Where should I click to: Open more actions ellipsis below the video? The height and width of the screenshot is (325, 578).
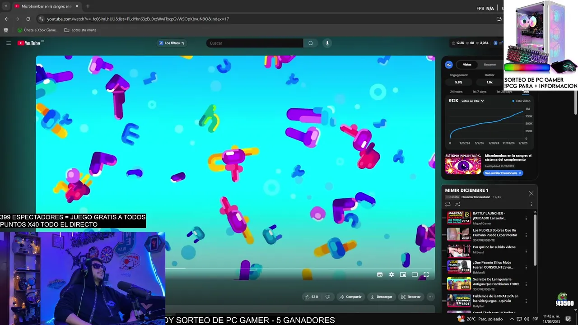click(x=431, y=297)
